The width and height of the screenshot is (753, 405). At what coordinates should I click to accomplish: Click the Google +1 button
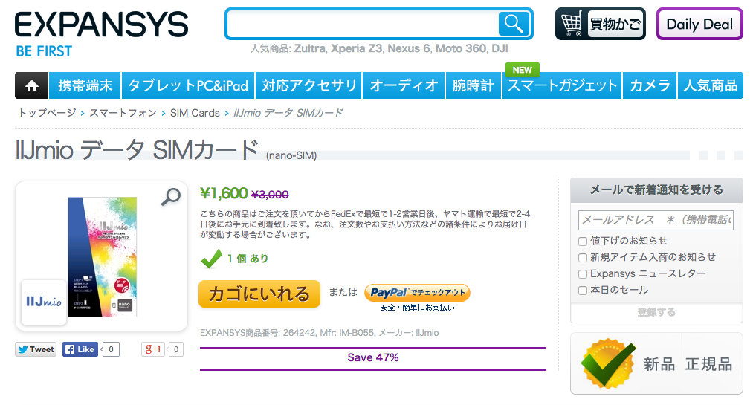coord(153,349)
